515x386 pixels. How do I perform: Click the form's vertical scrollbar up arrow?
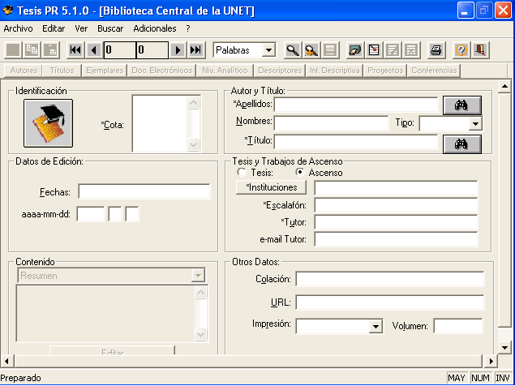click(x=504, y=87)
